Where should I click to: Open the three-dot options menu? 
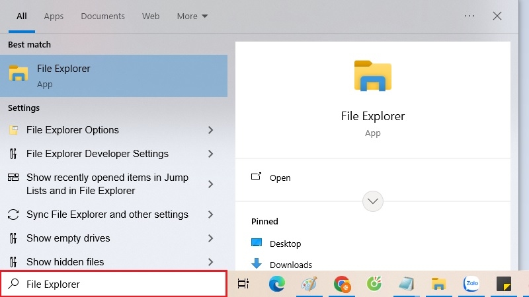(469, 16)
